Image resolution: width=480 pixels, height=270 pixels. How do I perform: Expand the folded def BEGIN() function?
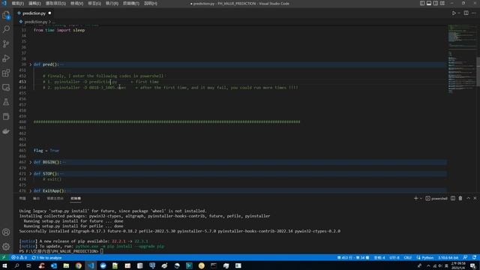(31, 162)
